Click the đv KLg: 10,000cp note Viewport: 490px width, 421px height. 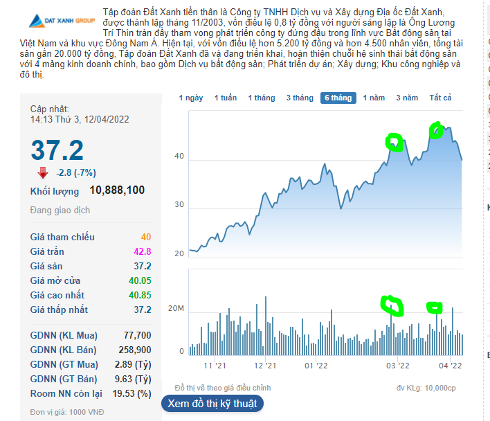(x=426, y=388)
